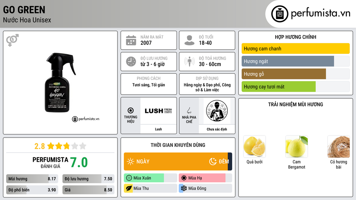Screen dimensions: 356x200
Task: Click the Hương ngát blue-grey bar
Action: (288, 61)
